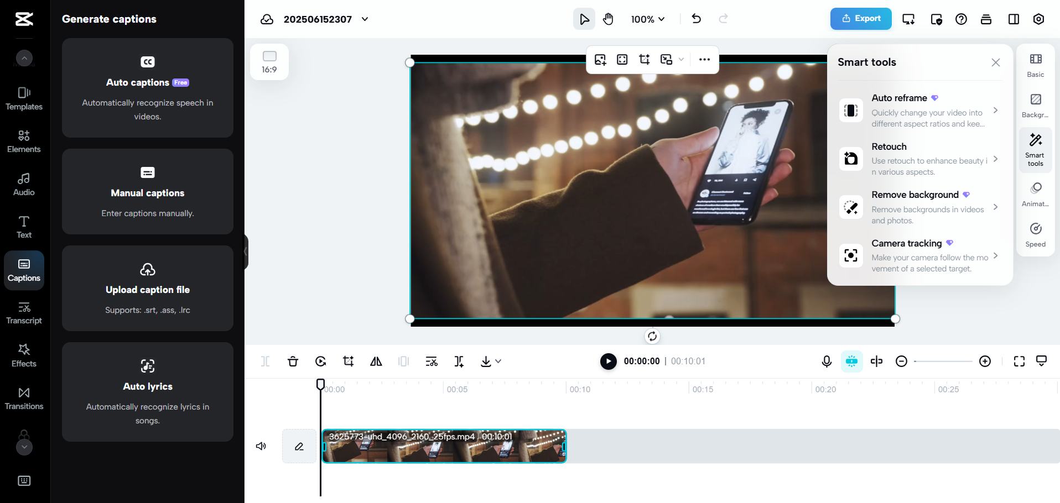The height and width of the screenshot is (503, 1060).
Task: Zoom out the timeline with minus
Action: (902, 361)
